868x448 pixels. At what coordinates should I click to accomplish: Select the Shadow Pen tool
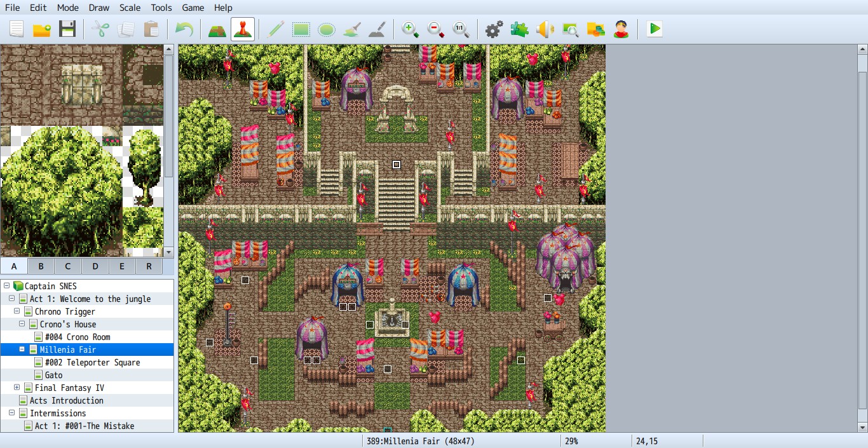point(377,29)
